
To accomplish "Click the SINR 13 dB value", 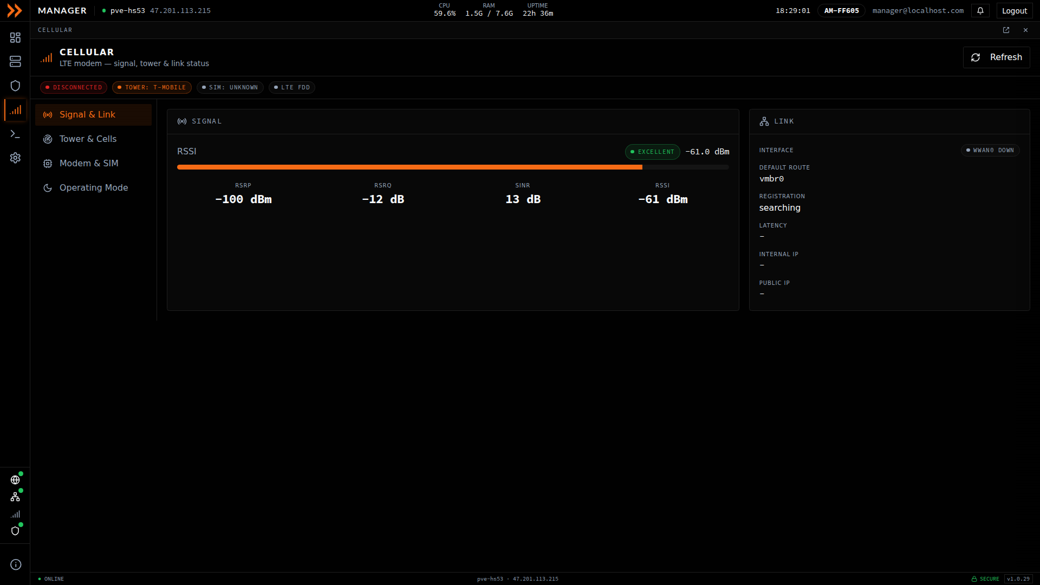I will pos(523,199).
